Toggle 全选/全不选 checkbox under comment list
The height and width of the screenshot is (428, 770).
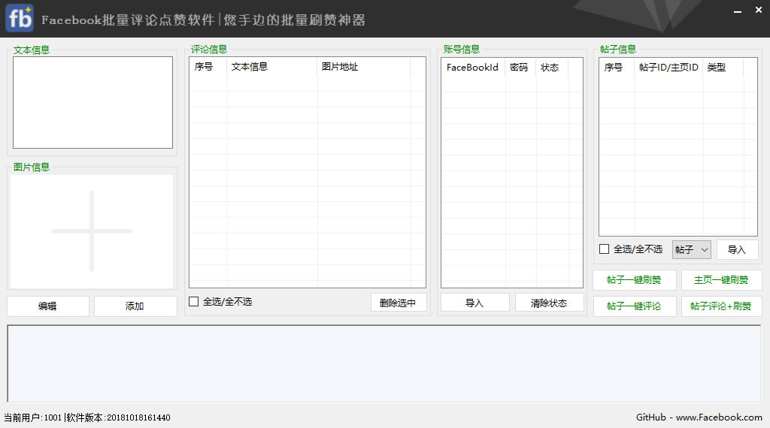tap(194, 302)
